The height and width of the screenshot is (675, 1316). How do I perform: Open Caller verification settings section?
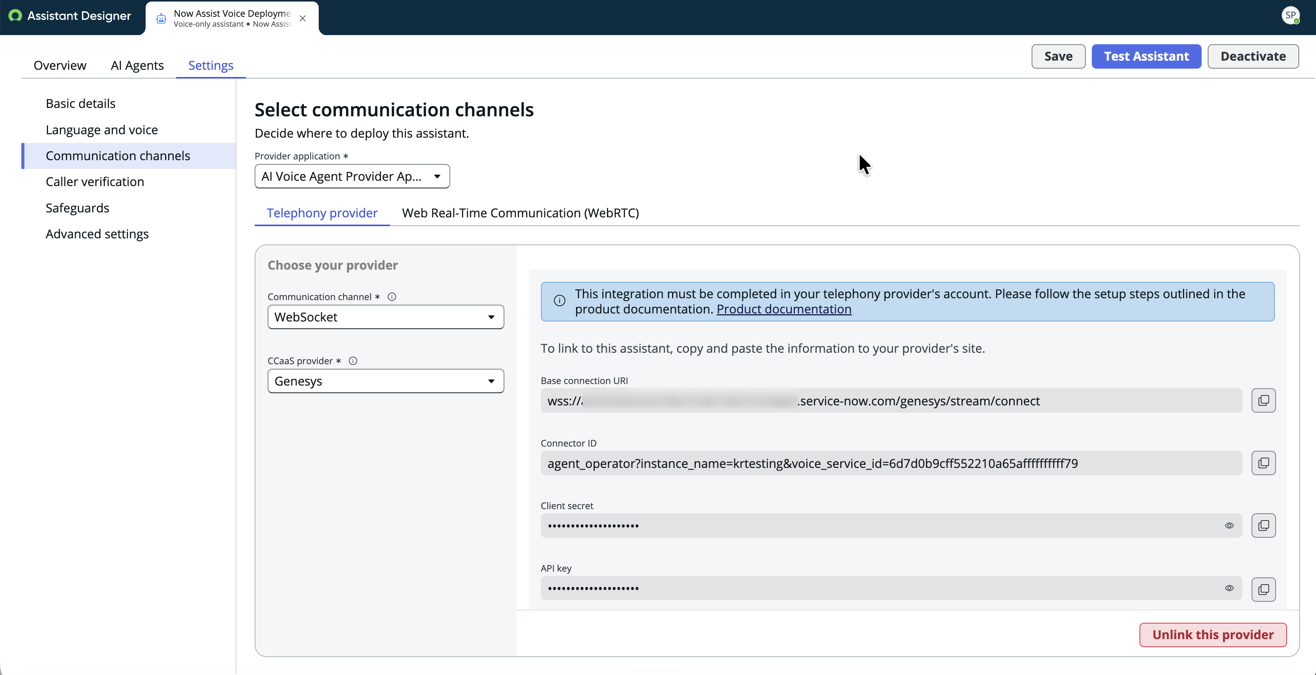95,182
